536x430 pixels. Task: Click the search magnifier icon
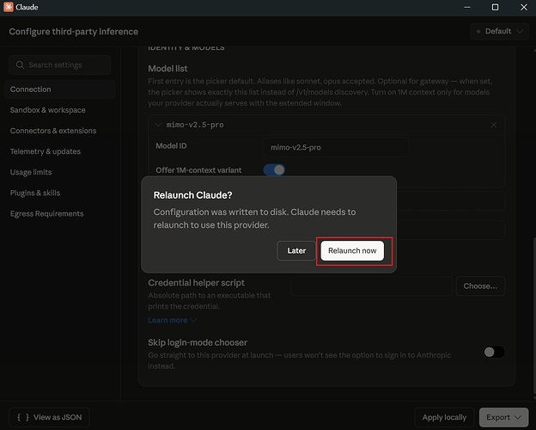pyautogui.click(x=20, y=64)
